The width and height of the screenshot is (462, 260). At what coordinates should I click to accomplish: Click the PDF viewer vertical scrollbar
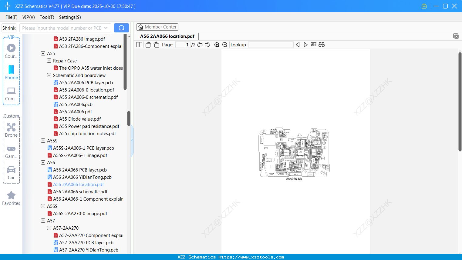[460, 102]
